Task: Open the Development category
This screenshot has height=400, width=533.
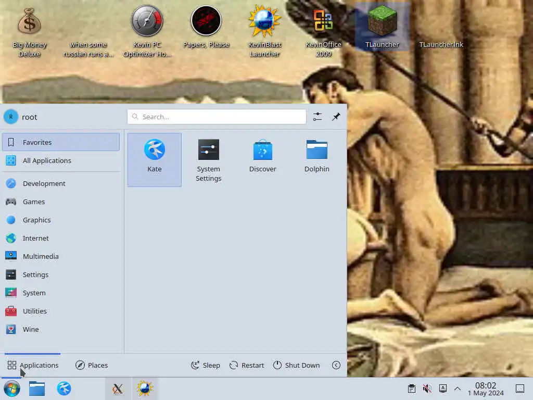Action: pyautogui.click(x=61, y=183)
